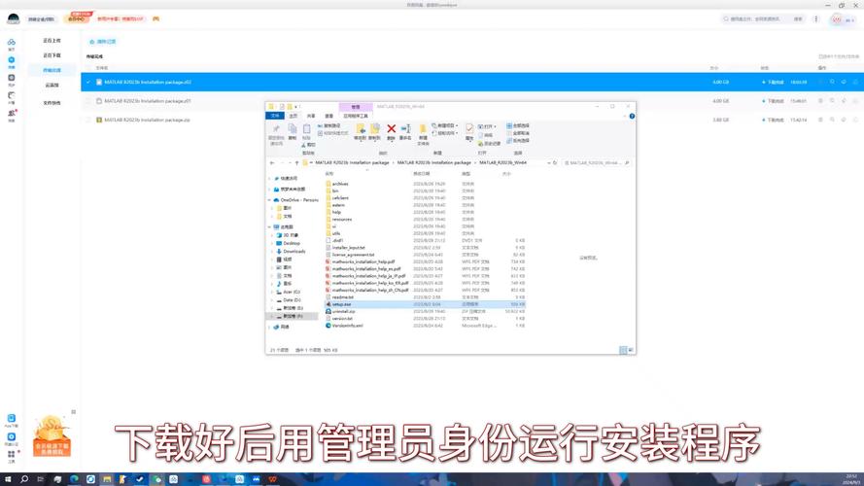Switch to the Share ribbon tab

[x=311, y=116]
